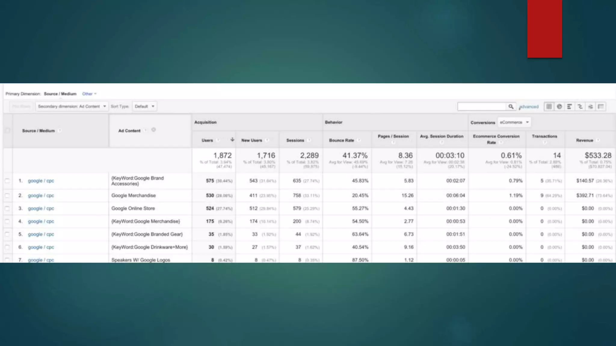Remove the Ad Content secondary dimension
The height and width of the screenshot is (346, 616).
(153, 130)
